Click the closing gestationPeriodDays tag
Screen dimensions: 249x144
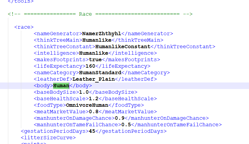131,131
